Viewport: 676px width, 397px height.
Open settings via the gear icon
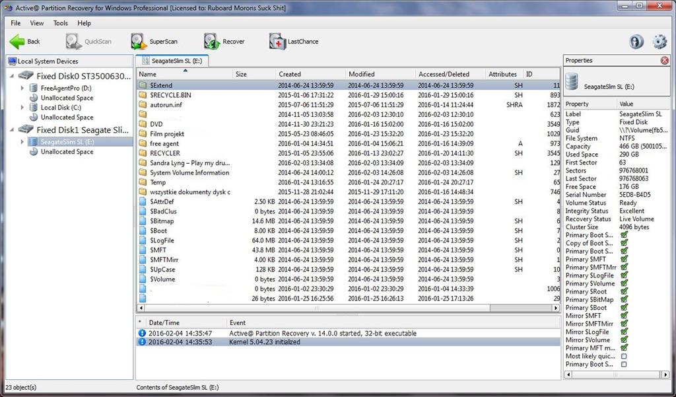point(659,42)
